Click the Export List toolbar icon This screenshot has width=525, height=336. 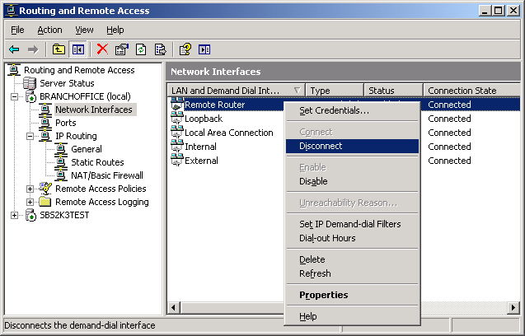(161, 49)
